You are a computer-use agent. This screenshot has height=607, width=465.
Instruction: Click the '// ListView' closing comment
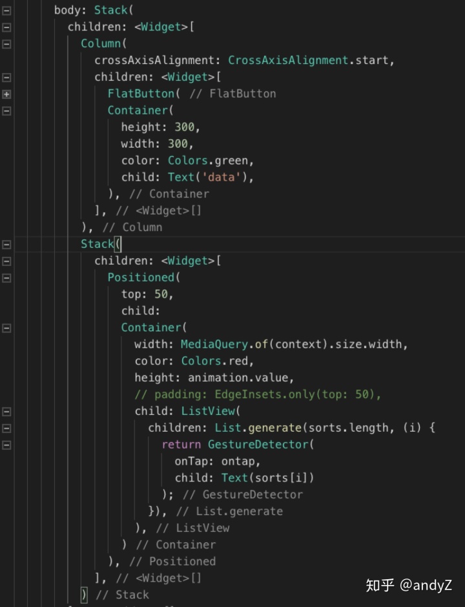(x=192, y=528)
